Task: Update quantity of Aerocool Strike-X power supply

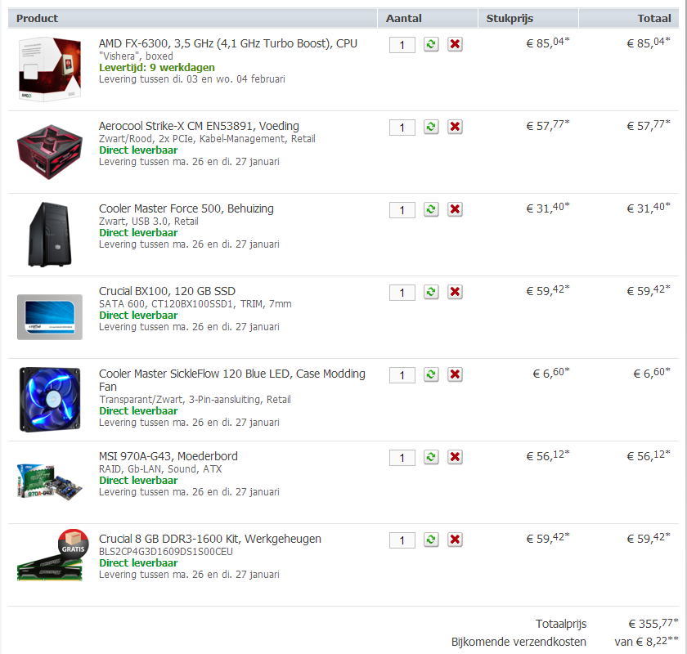Action: (x=431, y=127)
